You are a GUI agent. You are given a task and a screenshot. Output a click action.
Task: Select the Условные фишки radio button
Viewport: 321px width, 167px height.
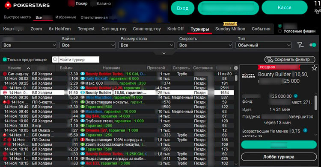[x=280, y=31]
